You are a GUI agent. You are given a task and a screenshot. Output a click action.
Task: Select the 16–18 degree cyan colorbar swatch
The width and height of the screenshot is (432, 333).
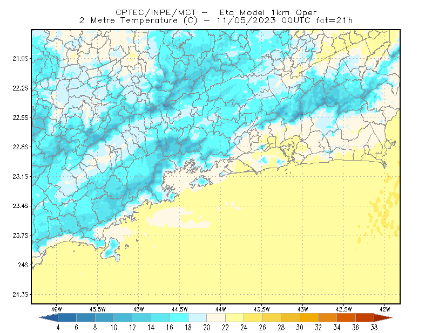coord(179,318)
